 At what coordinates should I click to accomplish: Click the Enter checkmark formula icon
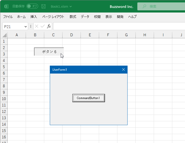pos(43,26)
